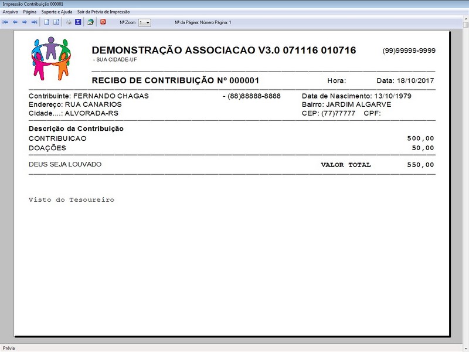The height and width of the screenshot is (352, 469).
Task: Show single page view icon
Action: coord(47,22)
